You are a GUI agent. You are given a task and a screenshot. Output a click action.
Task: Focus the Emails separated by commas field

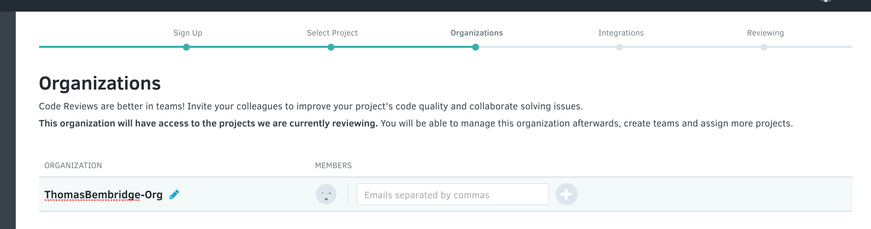453,194
